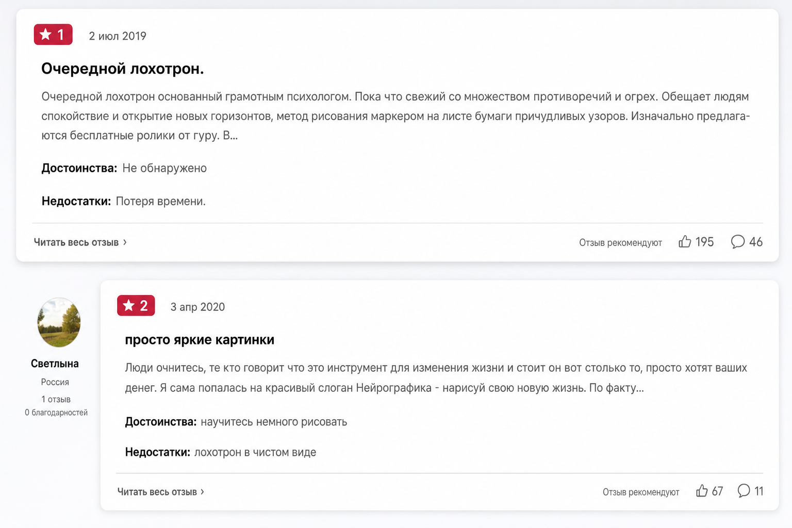Like the first review with 195 thumbs up
Image resolution: width=792 pixels, height=528 pixels.
pos(696,242)
